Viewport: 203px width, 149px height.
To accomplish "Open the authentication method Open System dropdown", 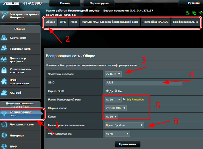I will click(x=125, y=125).
